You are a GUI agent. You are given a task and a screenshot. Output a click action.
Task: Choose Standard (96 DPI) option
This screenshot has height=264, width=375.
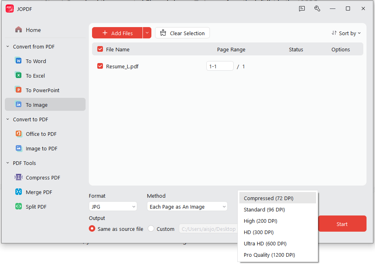click(x=278, y=209)
